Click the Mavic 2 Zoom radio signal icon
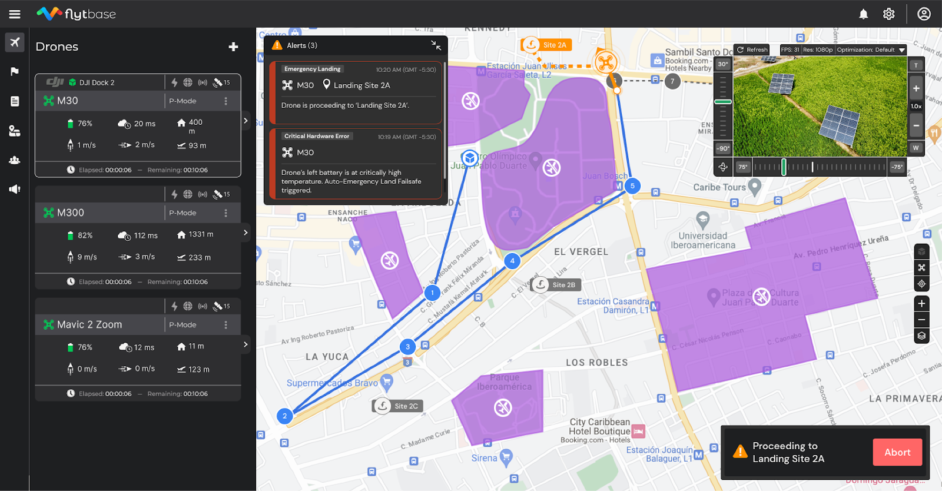Screen dimensions: 942x491 coord(203,306)
